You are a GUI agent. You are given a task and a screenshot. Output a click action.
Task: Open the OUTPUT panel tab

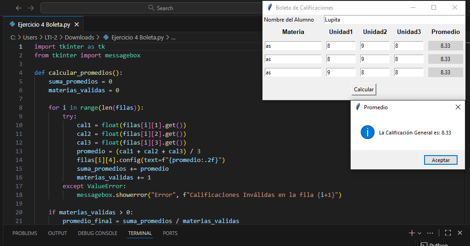(x=57, y=233)
